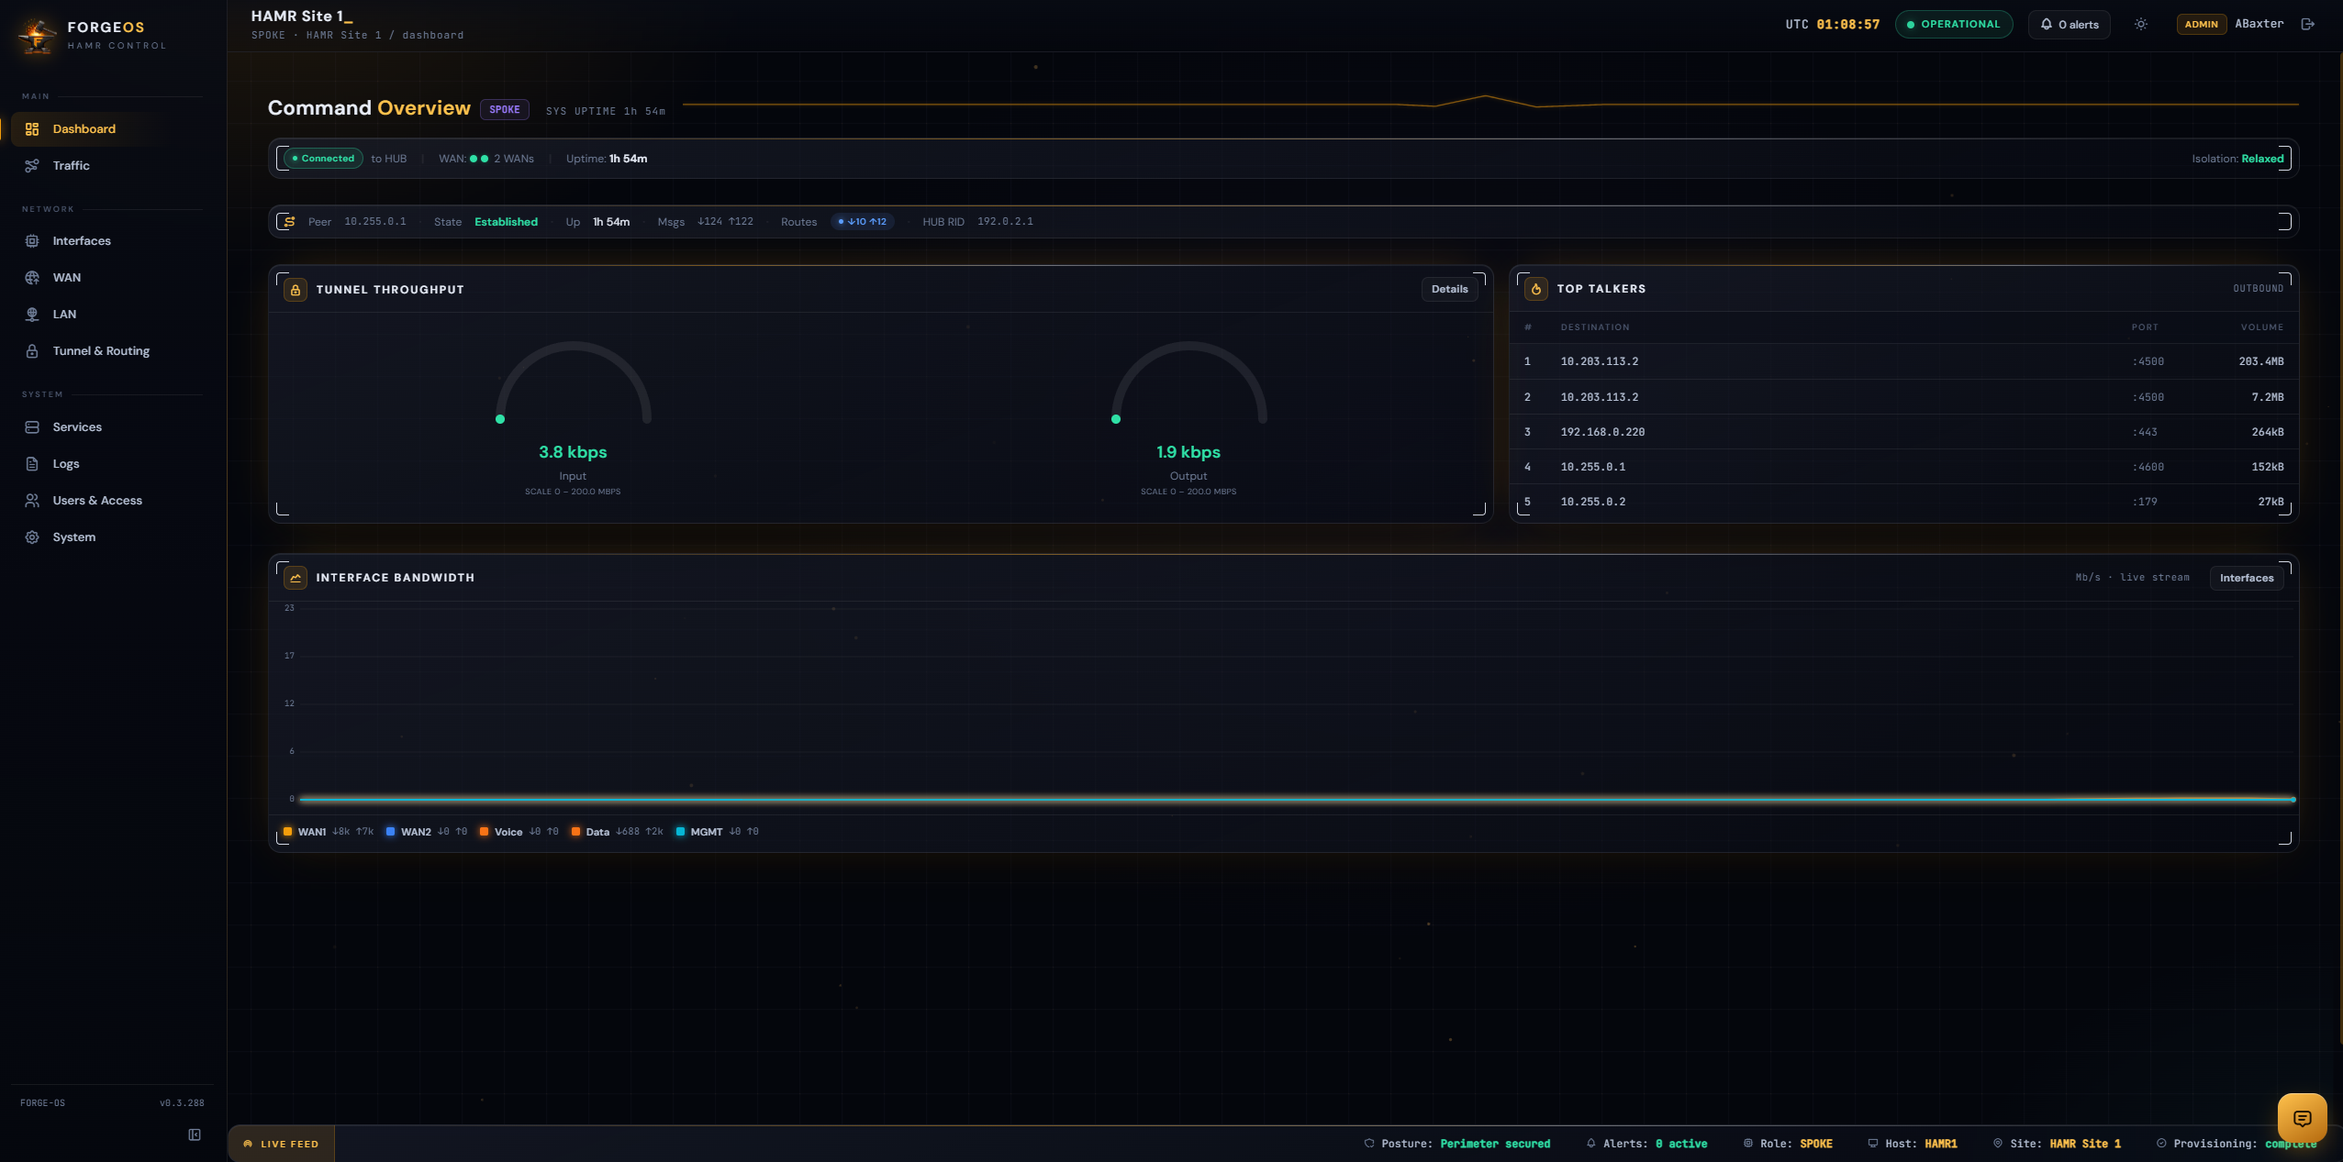The image size is (2343, 1162).
Task: Toggle Data series in bandwidth legend
Action: coord(617,833)
